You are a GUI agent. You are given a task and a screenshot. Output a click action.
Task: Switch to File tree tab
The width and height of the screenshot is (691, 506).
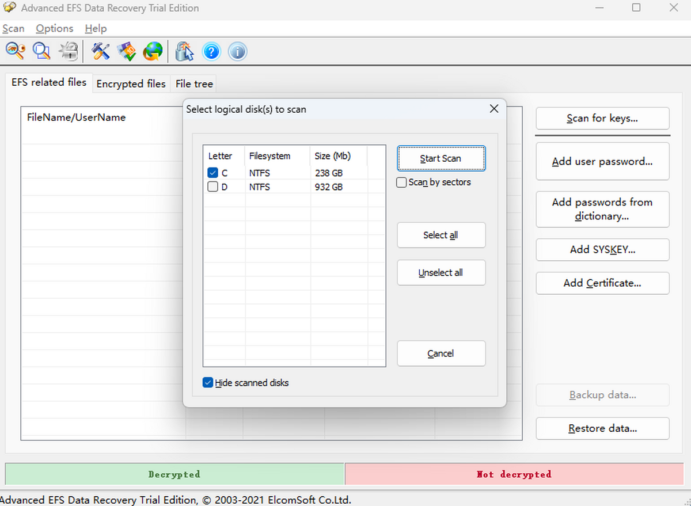click(x=194, y=84)
